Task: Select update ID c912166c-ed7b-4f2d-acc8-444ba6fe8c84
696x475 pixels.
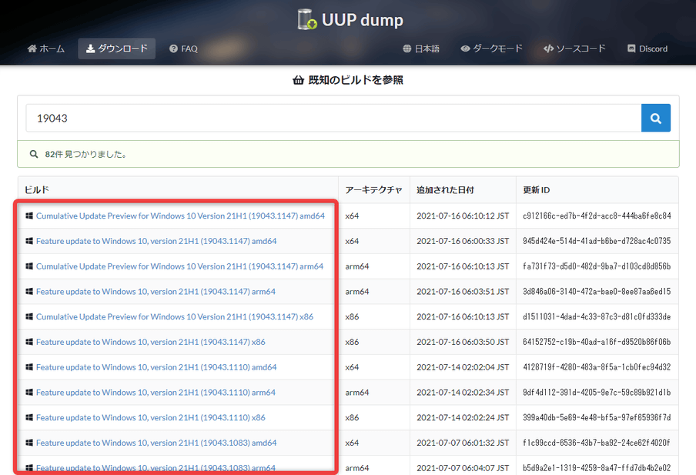Action: (597, 216)
